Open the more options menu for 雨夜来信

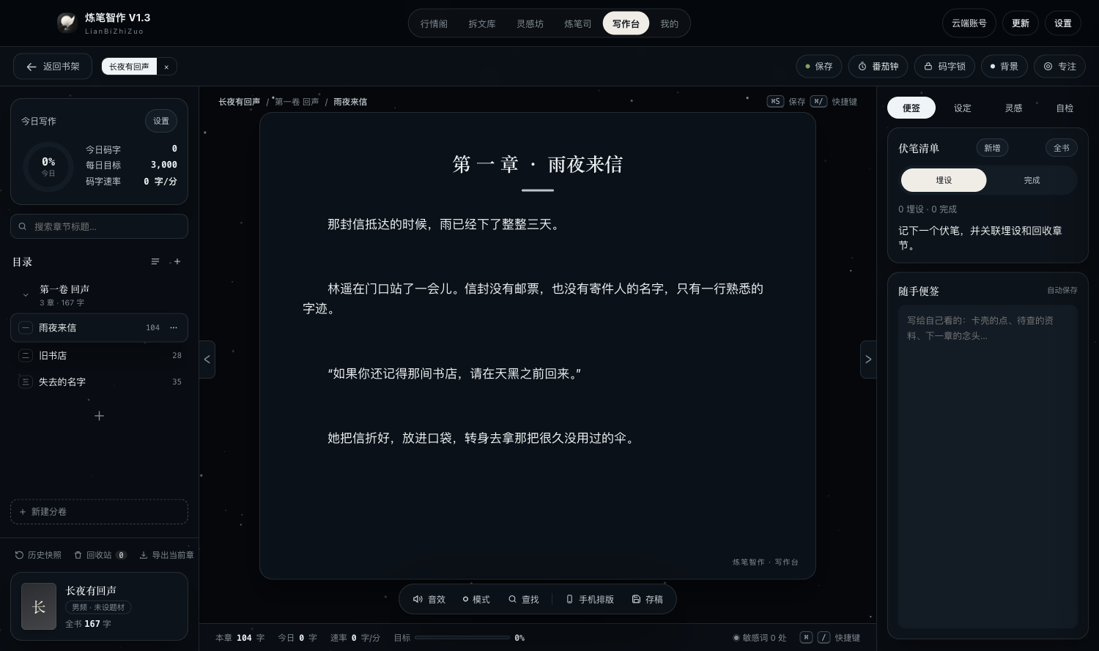tap(174, 327)
